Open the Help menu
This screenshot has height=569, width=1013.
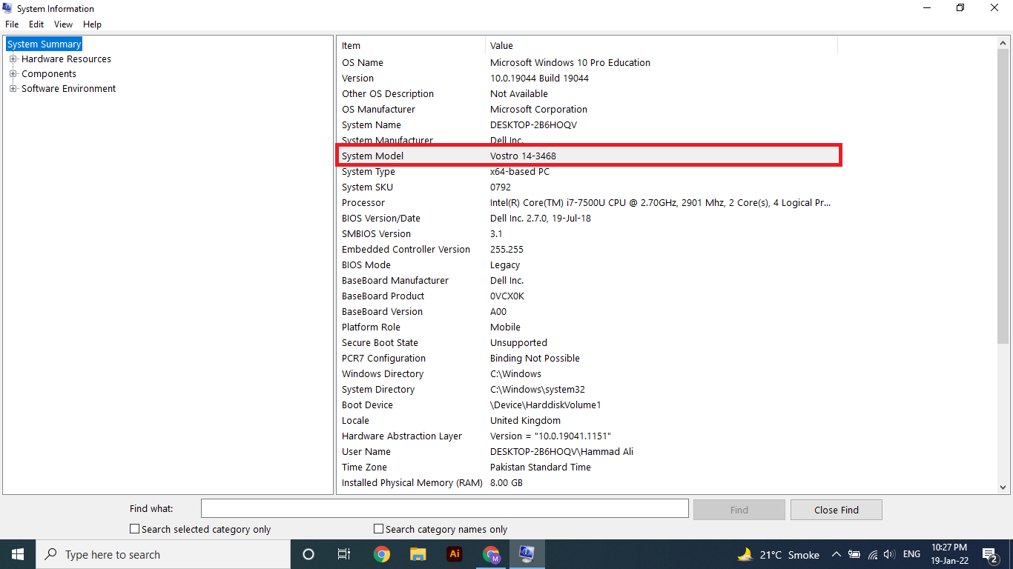pos(92,24)
